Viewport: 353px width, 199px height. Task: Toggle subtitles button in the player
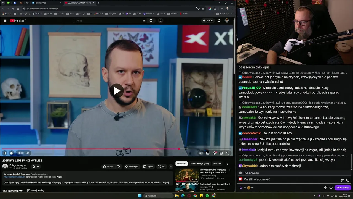208,153
